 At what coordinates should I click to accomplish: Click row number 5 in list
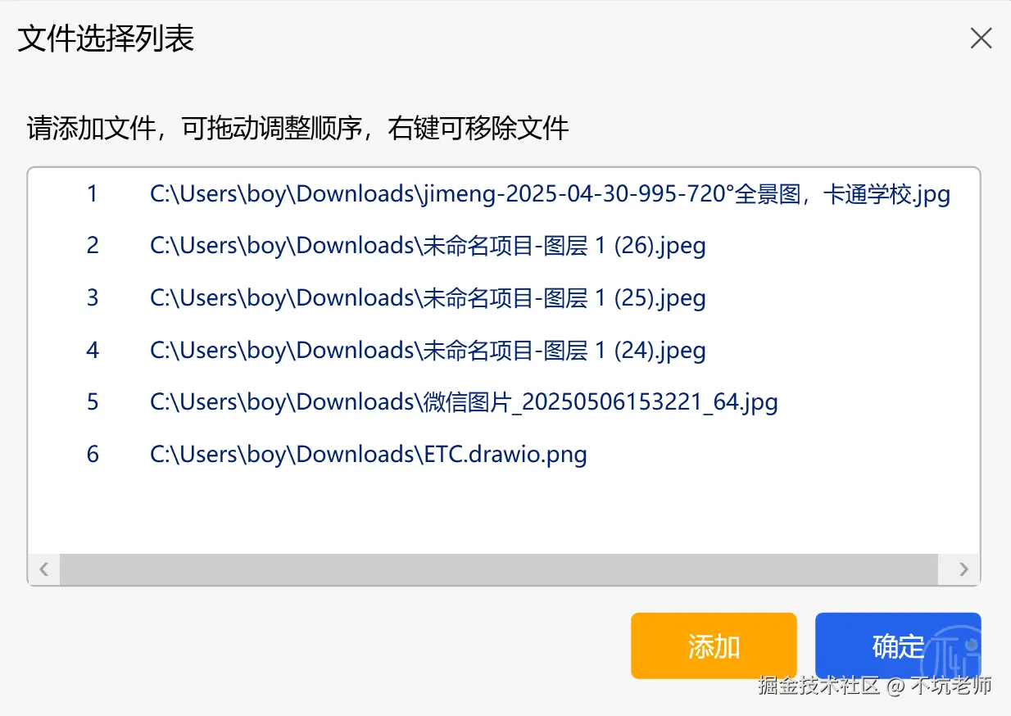pos(93,402)
